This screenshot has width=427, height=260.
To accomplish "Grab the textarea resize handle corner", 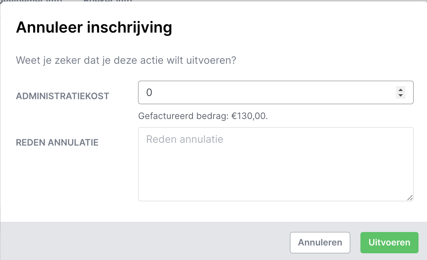I will point(410,198).
